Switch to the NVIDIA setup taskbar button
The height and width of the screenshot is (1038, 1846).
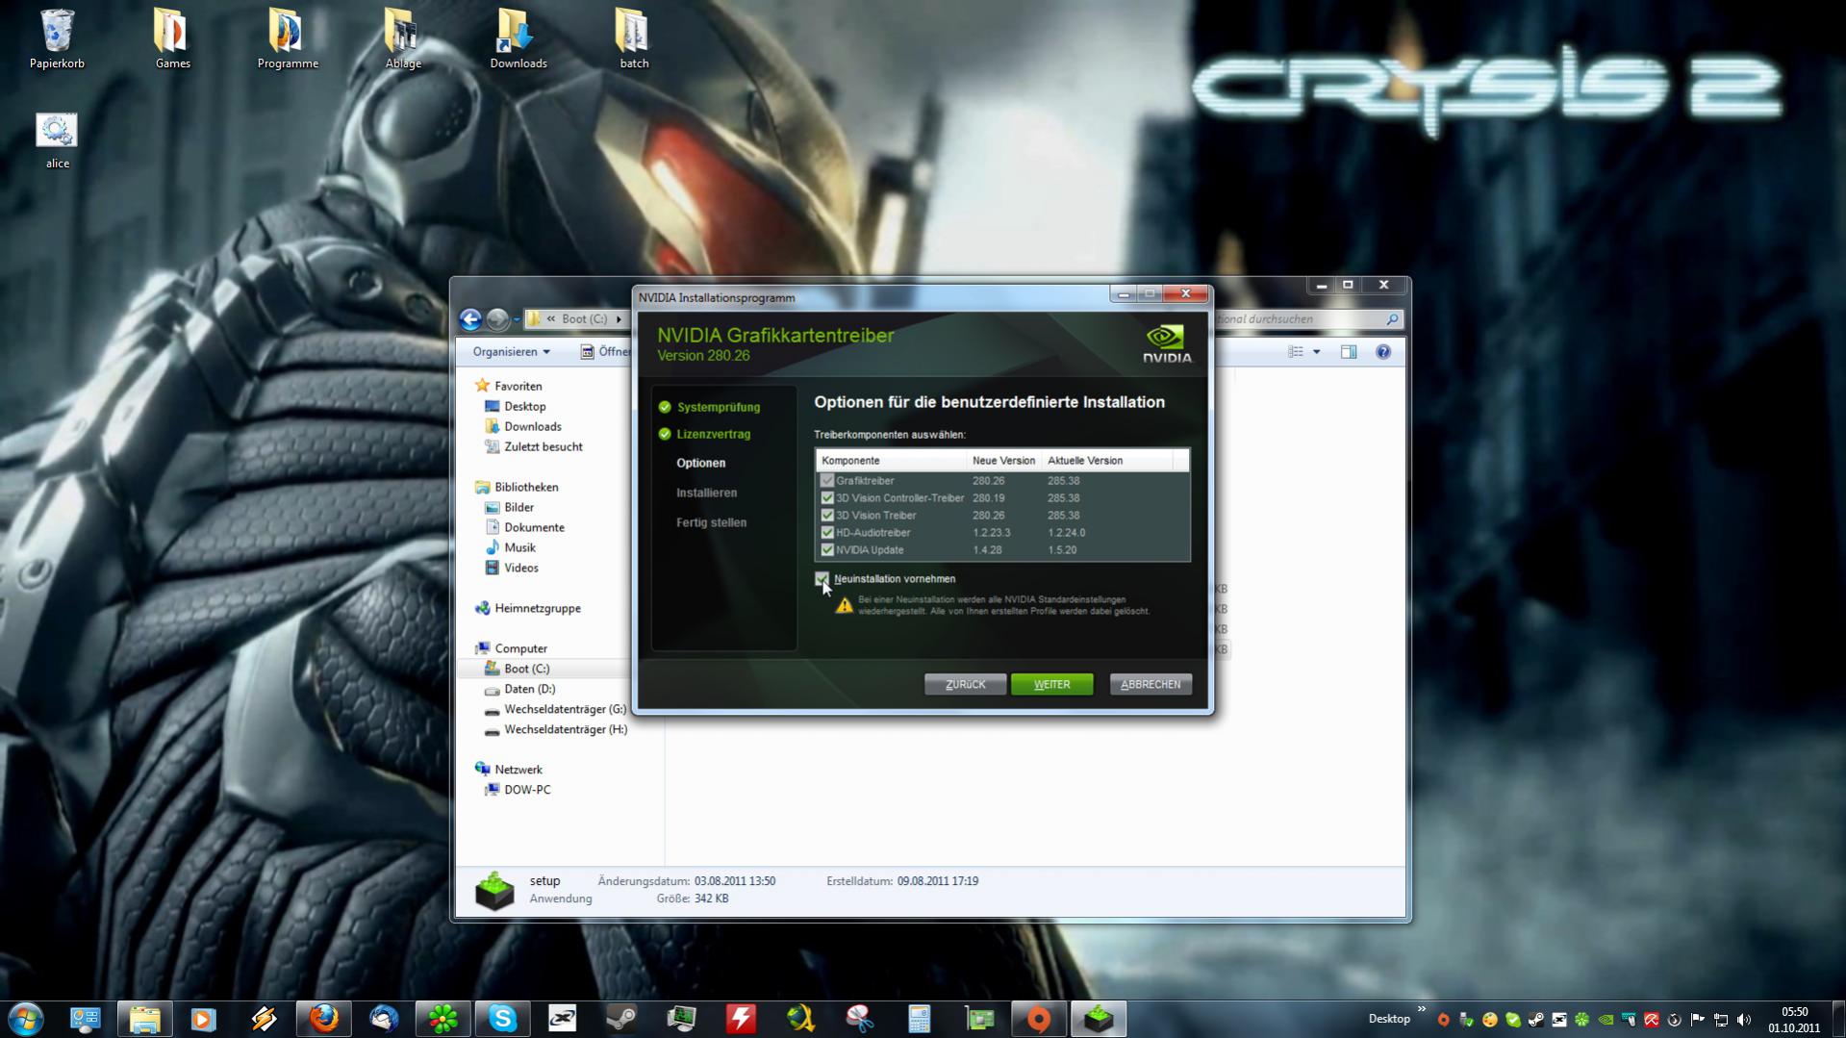coord(1098,1018)
